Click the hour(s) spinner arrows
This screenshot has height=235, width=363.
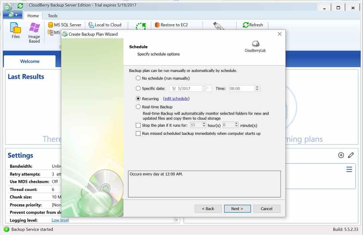tap(204, 125)
